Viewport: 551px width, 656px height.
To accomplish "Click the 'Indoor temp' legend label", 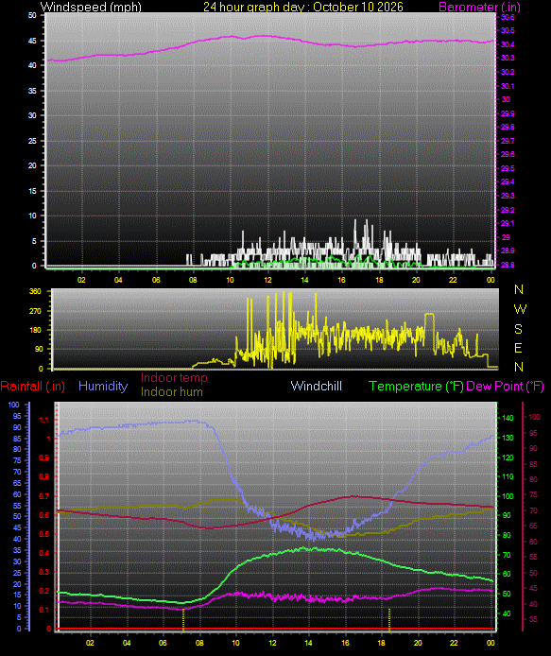I will coord(174,378).
